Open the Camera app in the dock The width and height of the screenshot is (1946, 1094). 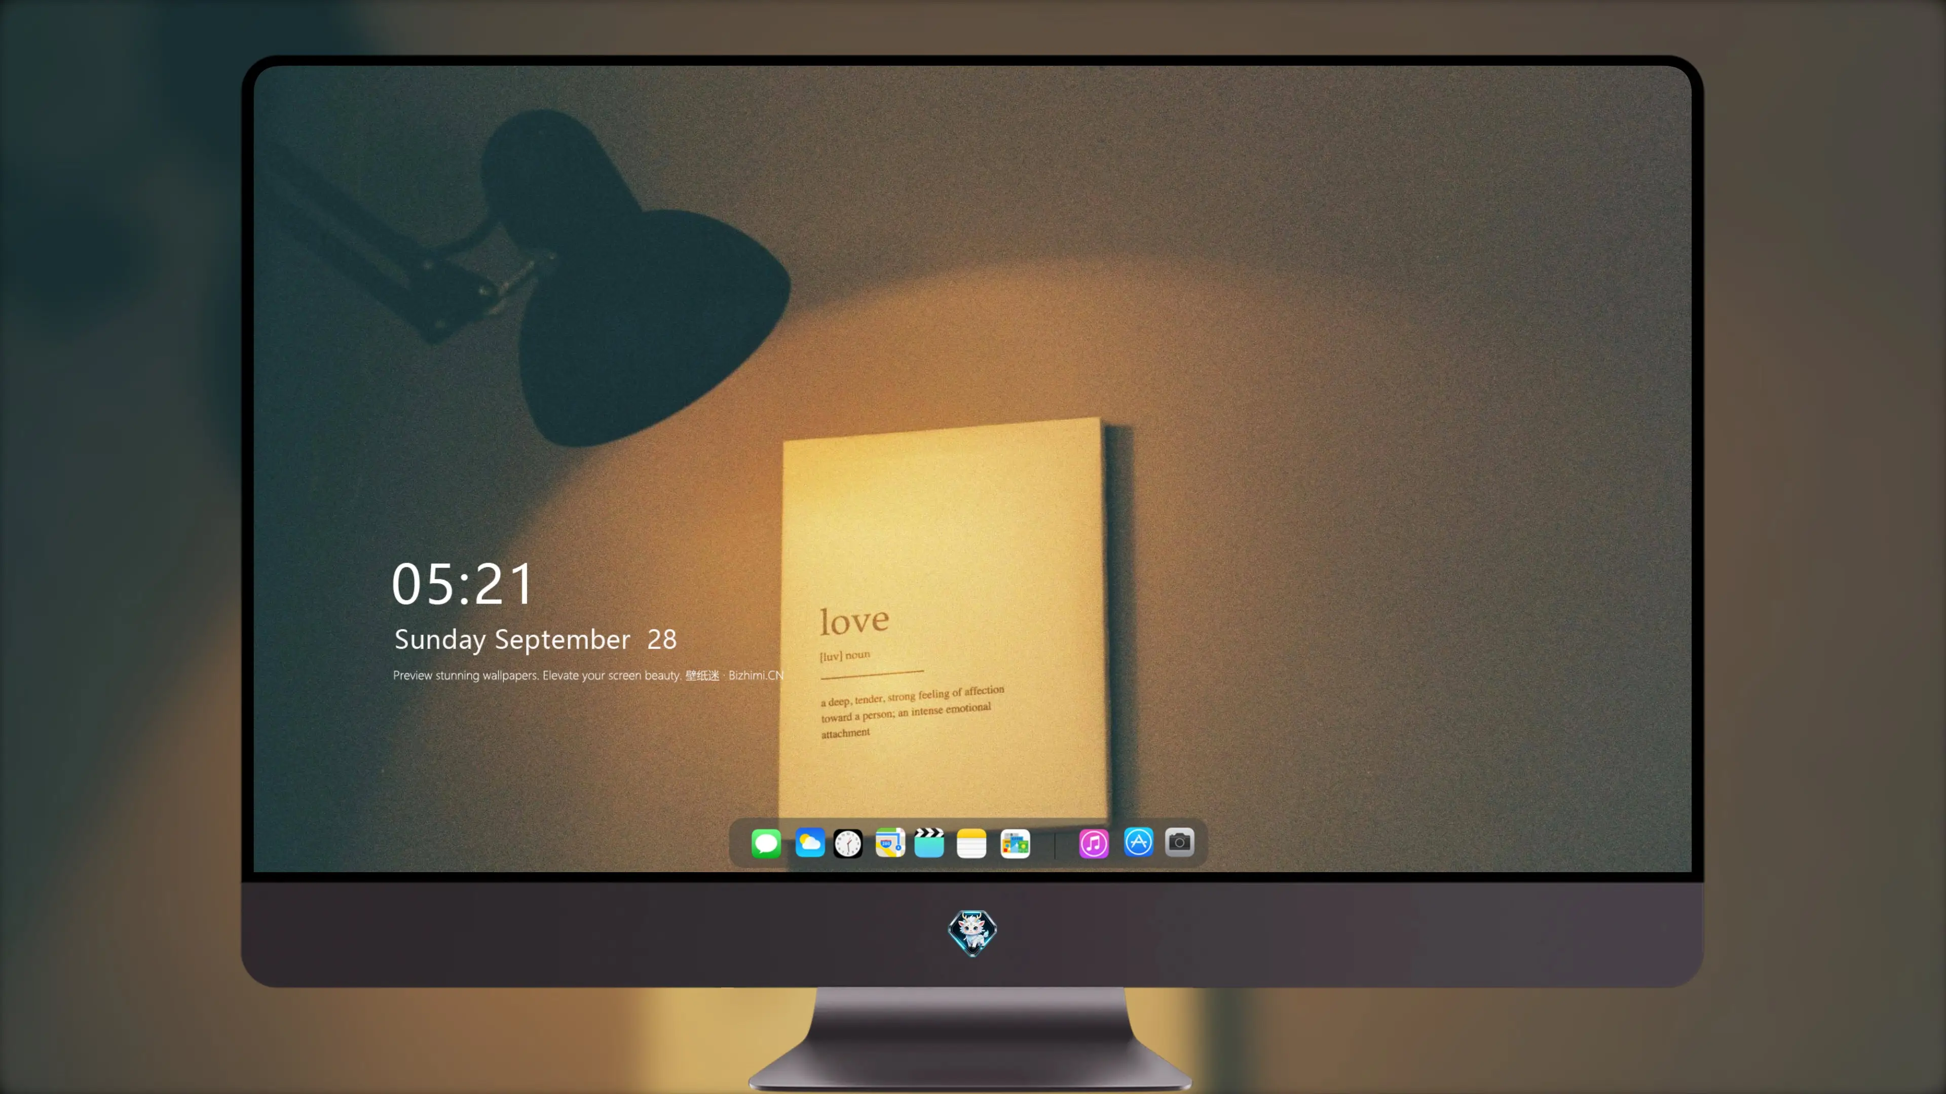click(x=1179, y=842)
